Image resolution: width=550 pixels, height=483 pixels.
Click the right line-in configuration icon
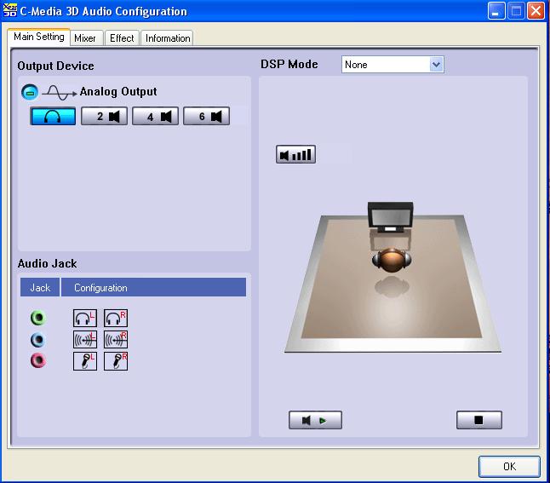coord(116,339)
